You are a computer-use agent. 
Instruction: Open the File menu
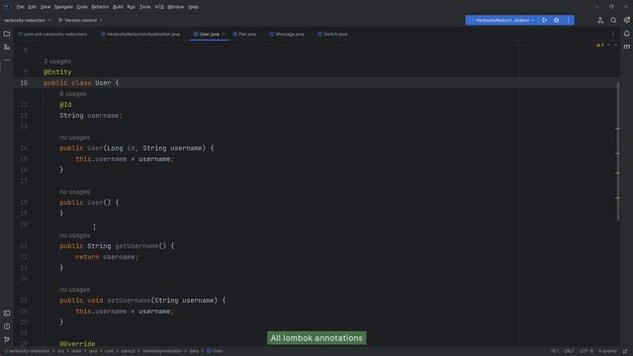pos(20,7)
